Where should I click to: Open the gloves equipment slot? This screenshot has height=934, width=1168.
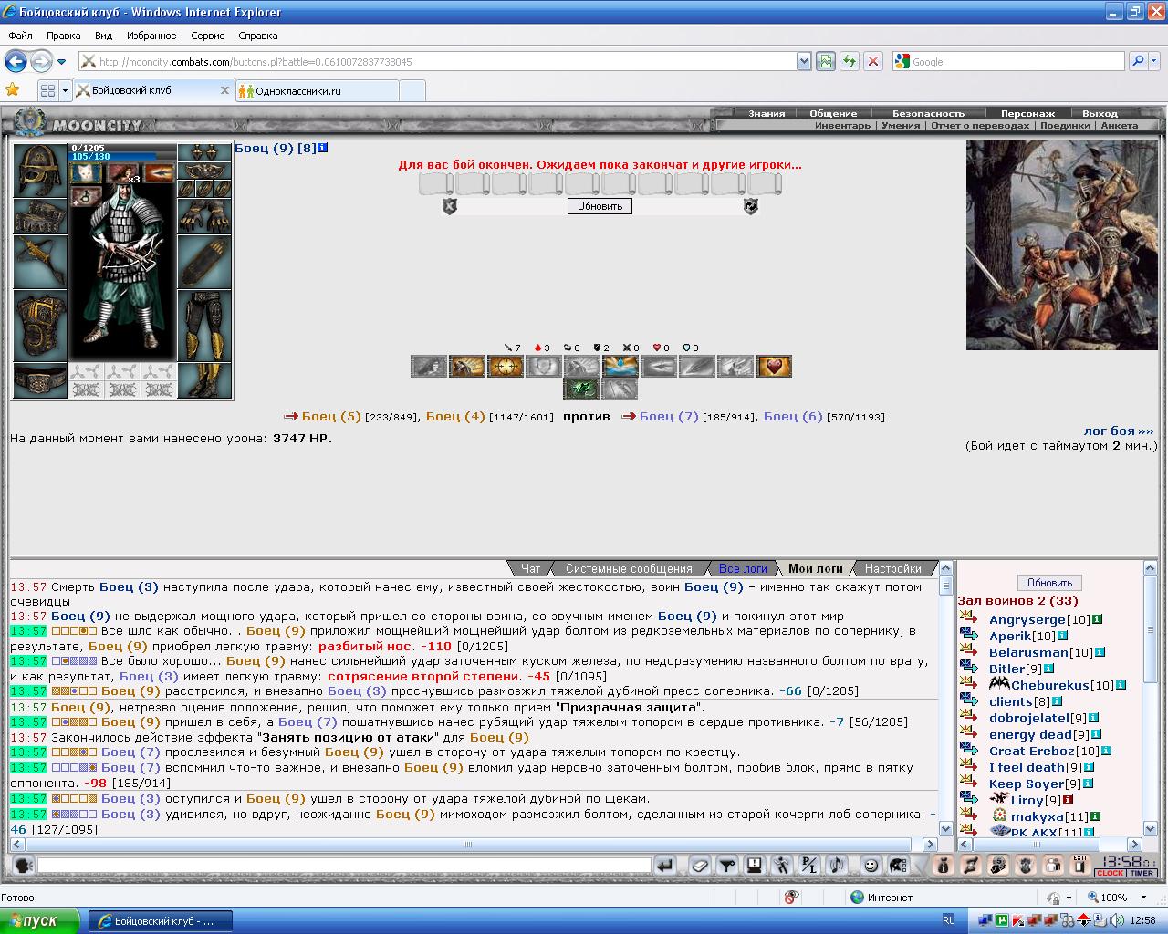coord(204,216)
